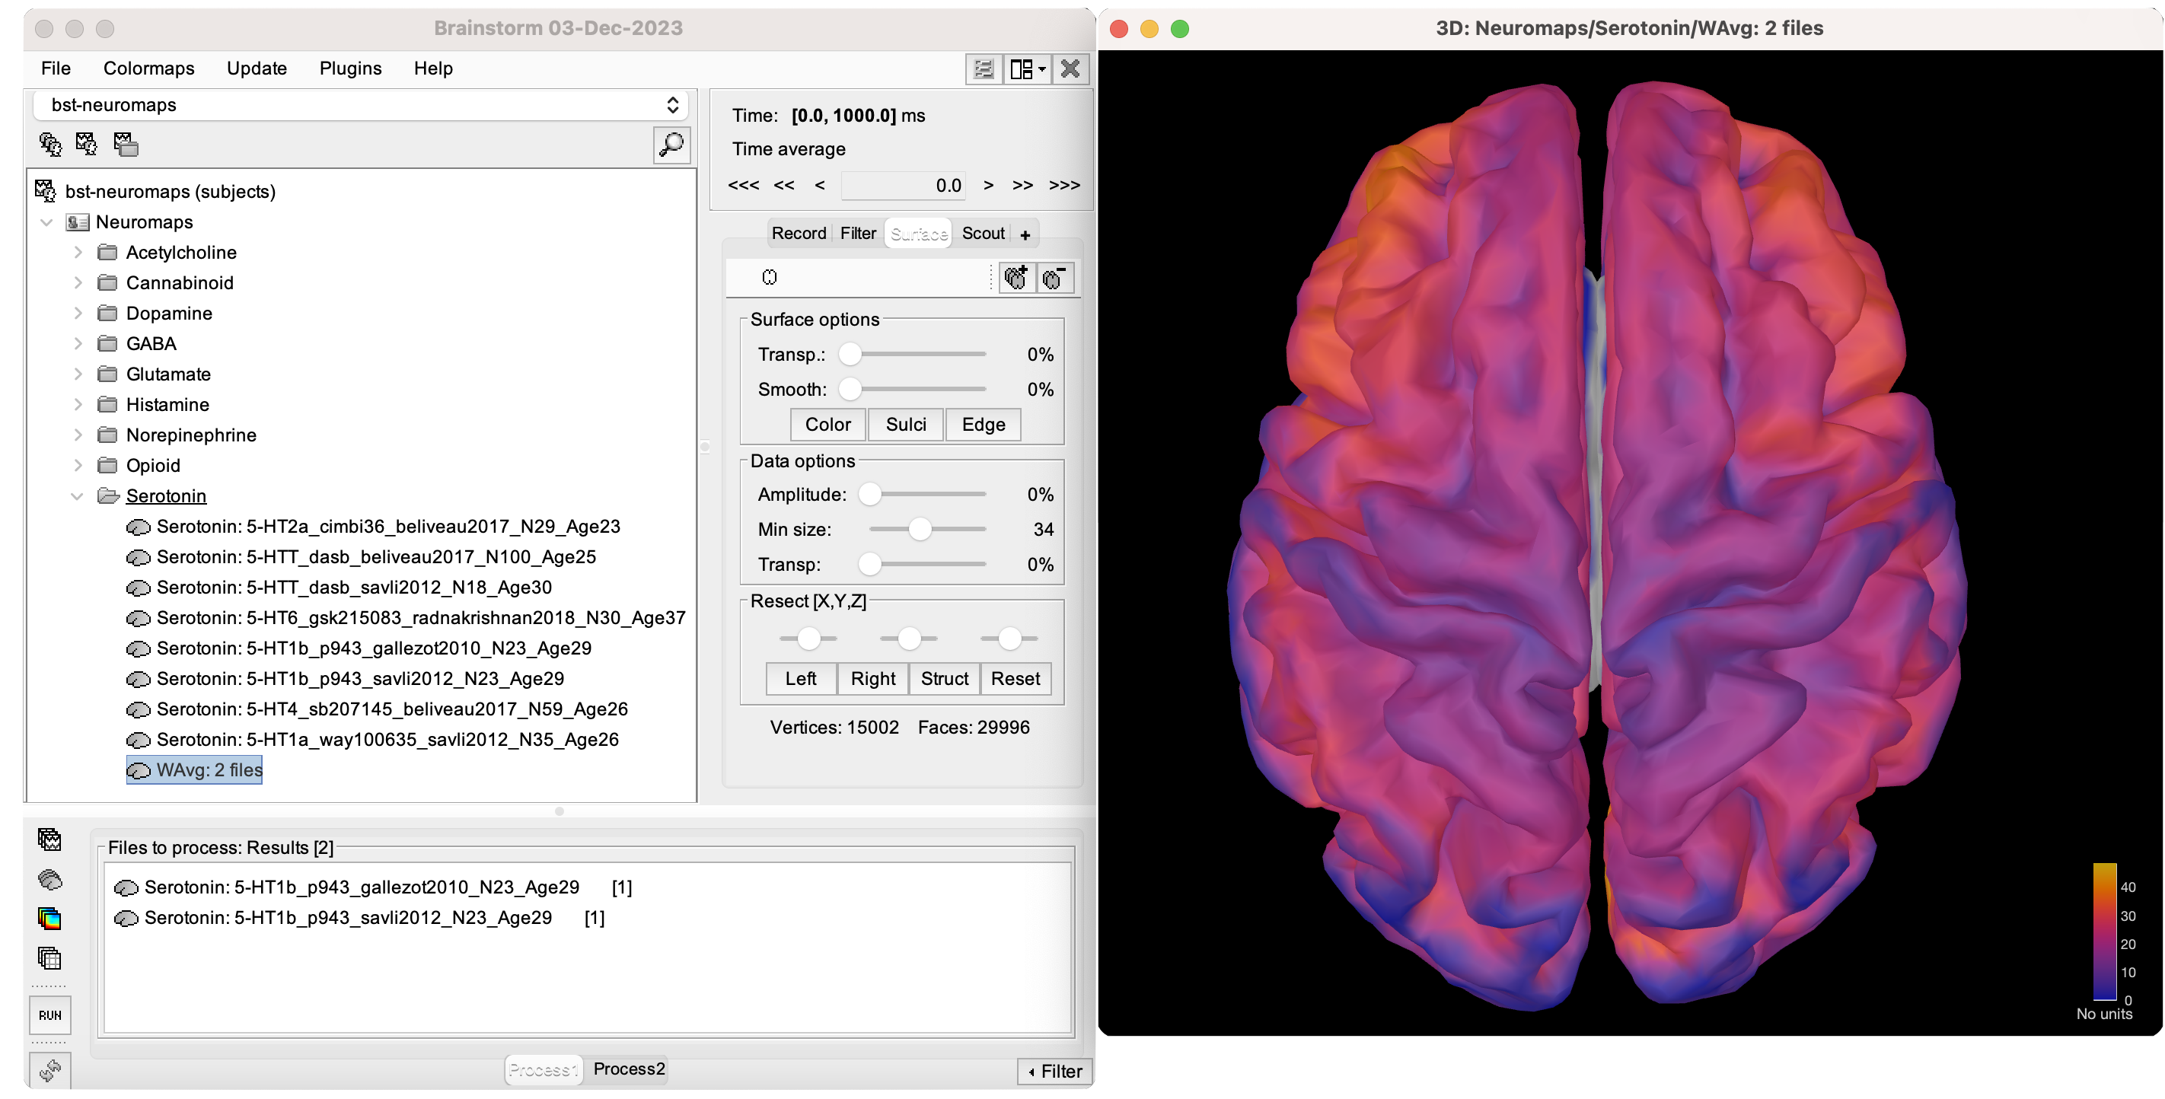The height and width of the screenshot is (1099, 2165).
Task: Collapse the Serotonin folder
Action: click(76, 495)
